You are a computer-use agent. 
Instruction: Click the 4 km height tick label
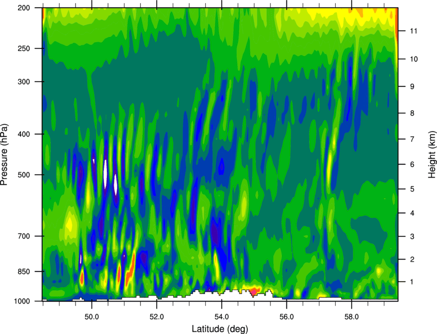412,213
